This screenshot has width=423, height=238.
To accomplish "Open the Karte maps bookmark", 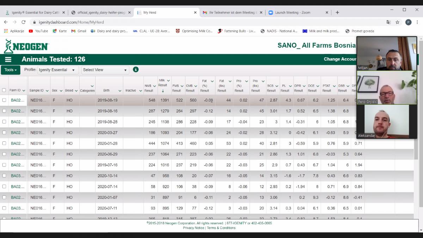I will 60,31.
